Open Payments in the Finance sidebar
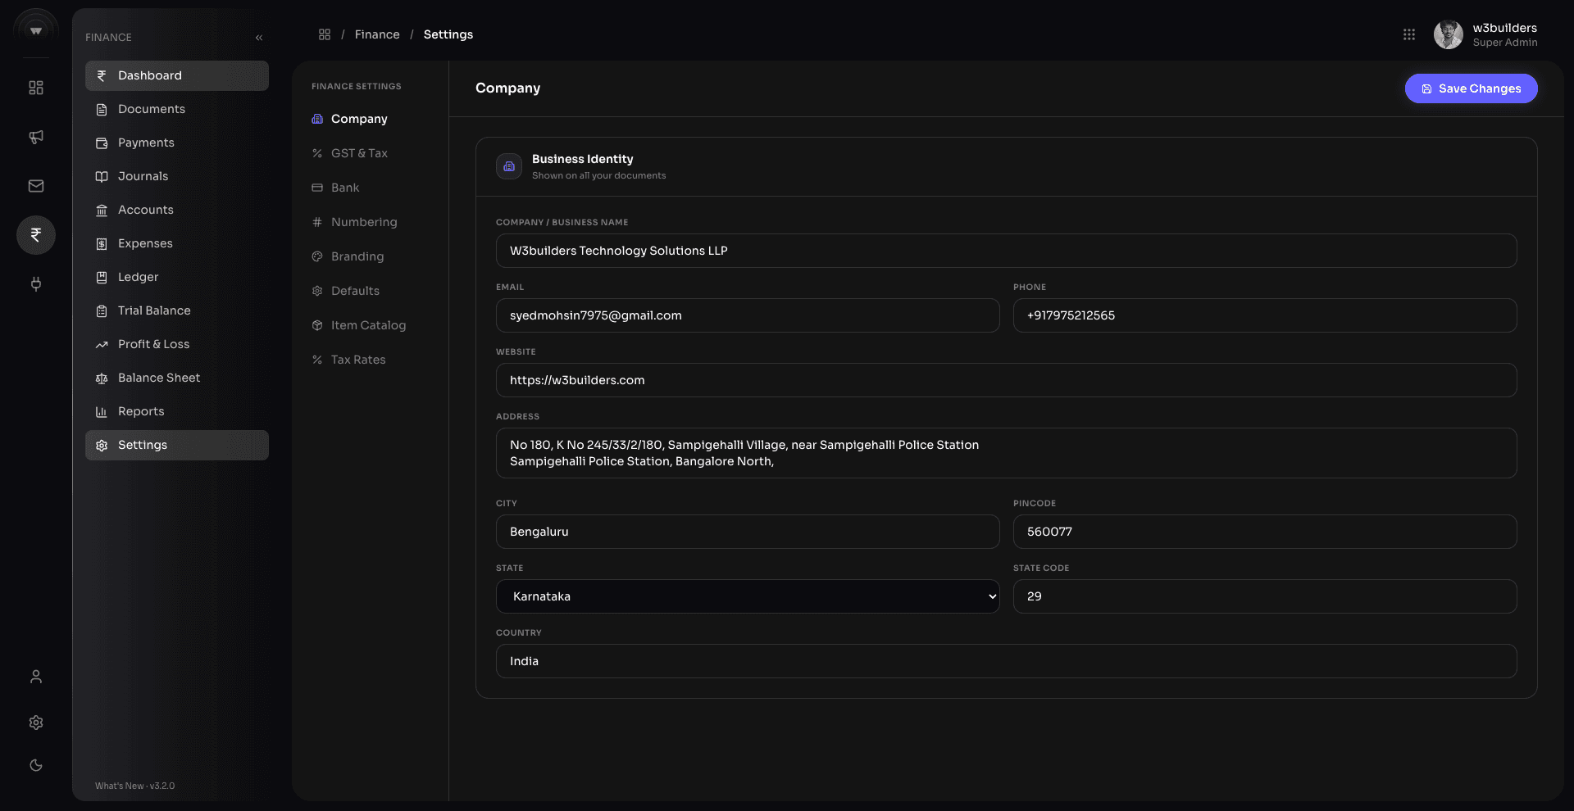The width and height of the screenshot is (1574, 811). click(177, 143)
